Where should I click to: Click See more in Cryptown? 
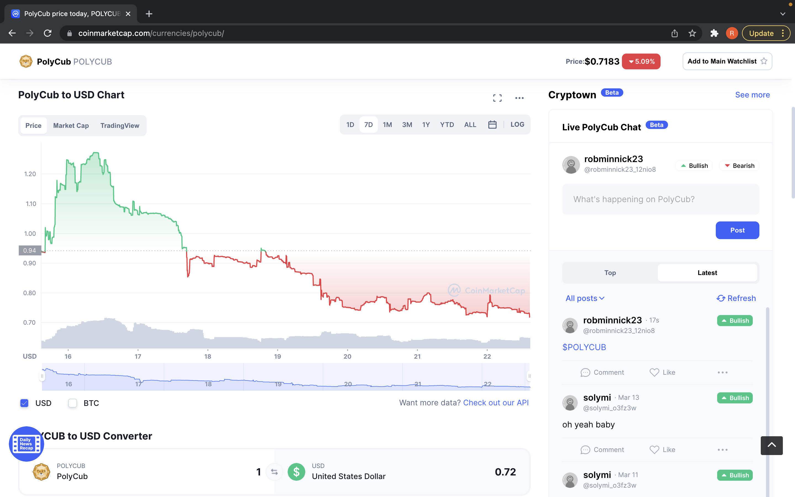pyautogui.click(x=752, y=95)
